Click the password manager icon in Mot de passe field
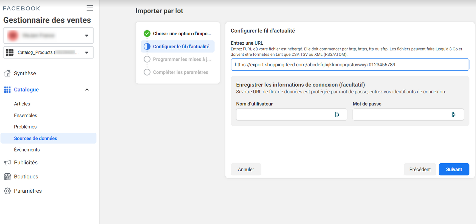This screenshot has width=476, height=224. click(x=454, y=115)
